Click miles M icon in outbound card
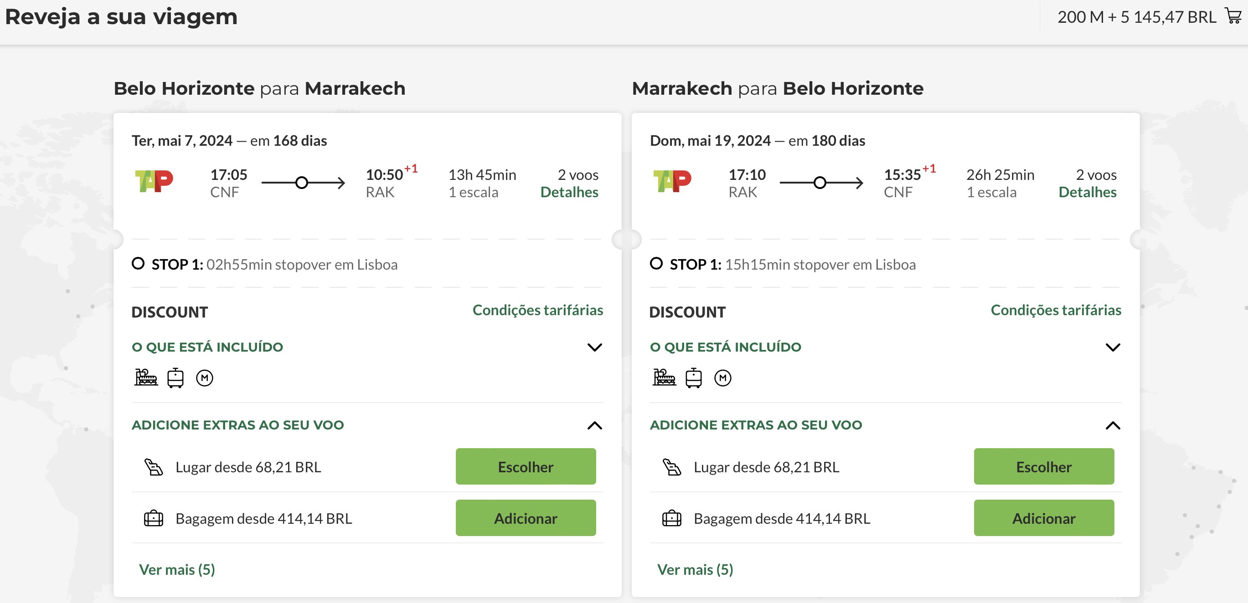The width and height of the screenshot is (1248, 603). pos(205,378)
